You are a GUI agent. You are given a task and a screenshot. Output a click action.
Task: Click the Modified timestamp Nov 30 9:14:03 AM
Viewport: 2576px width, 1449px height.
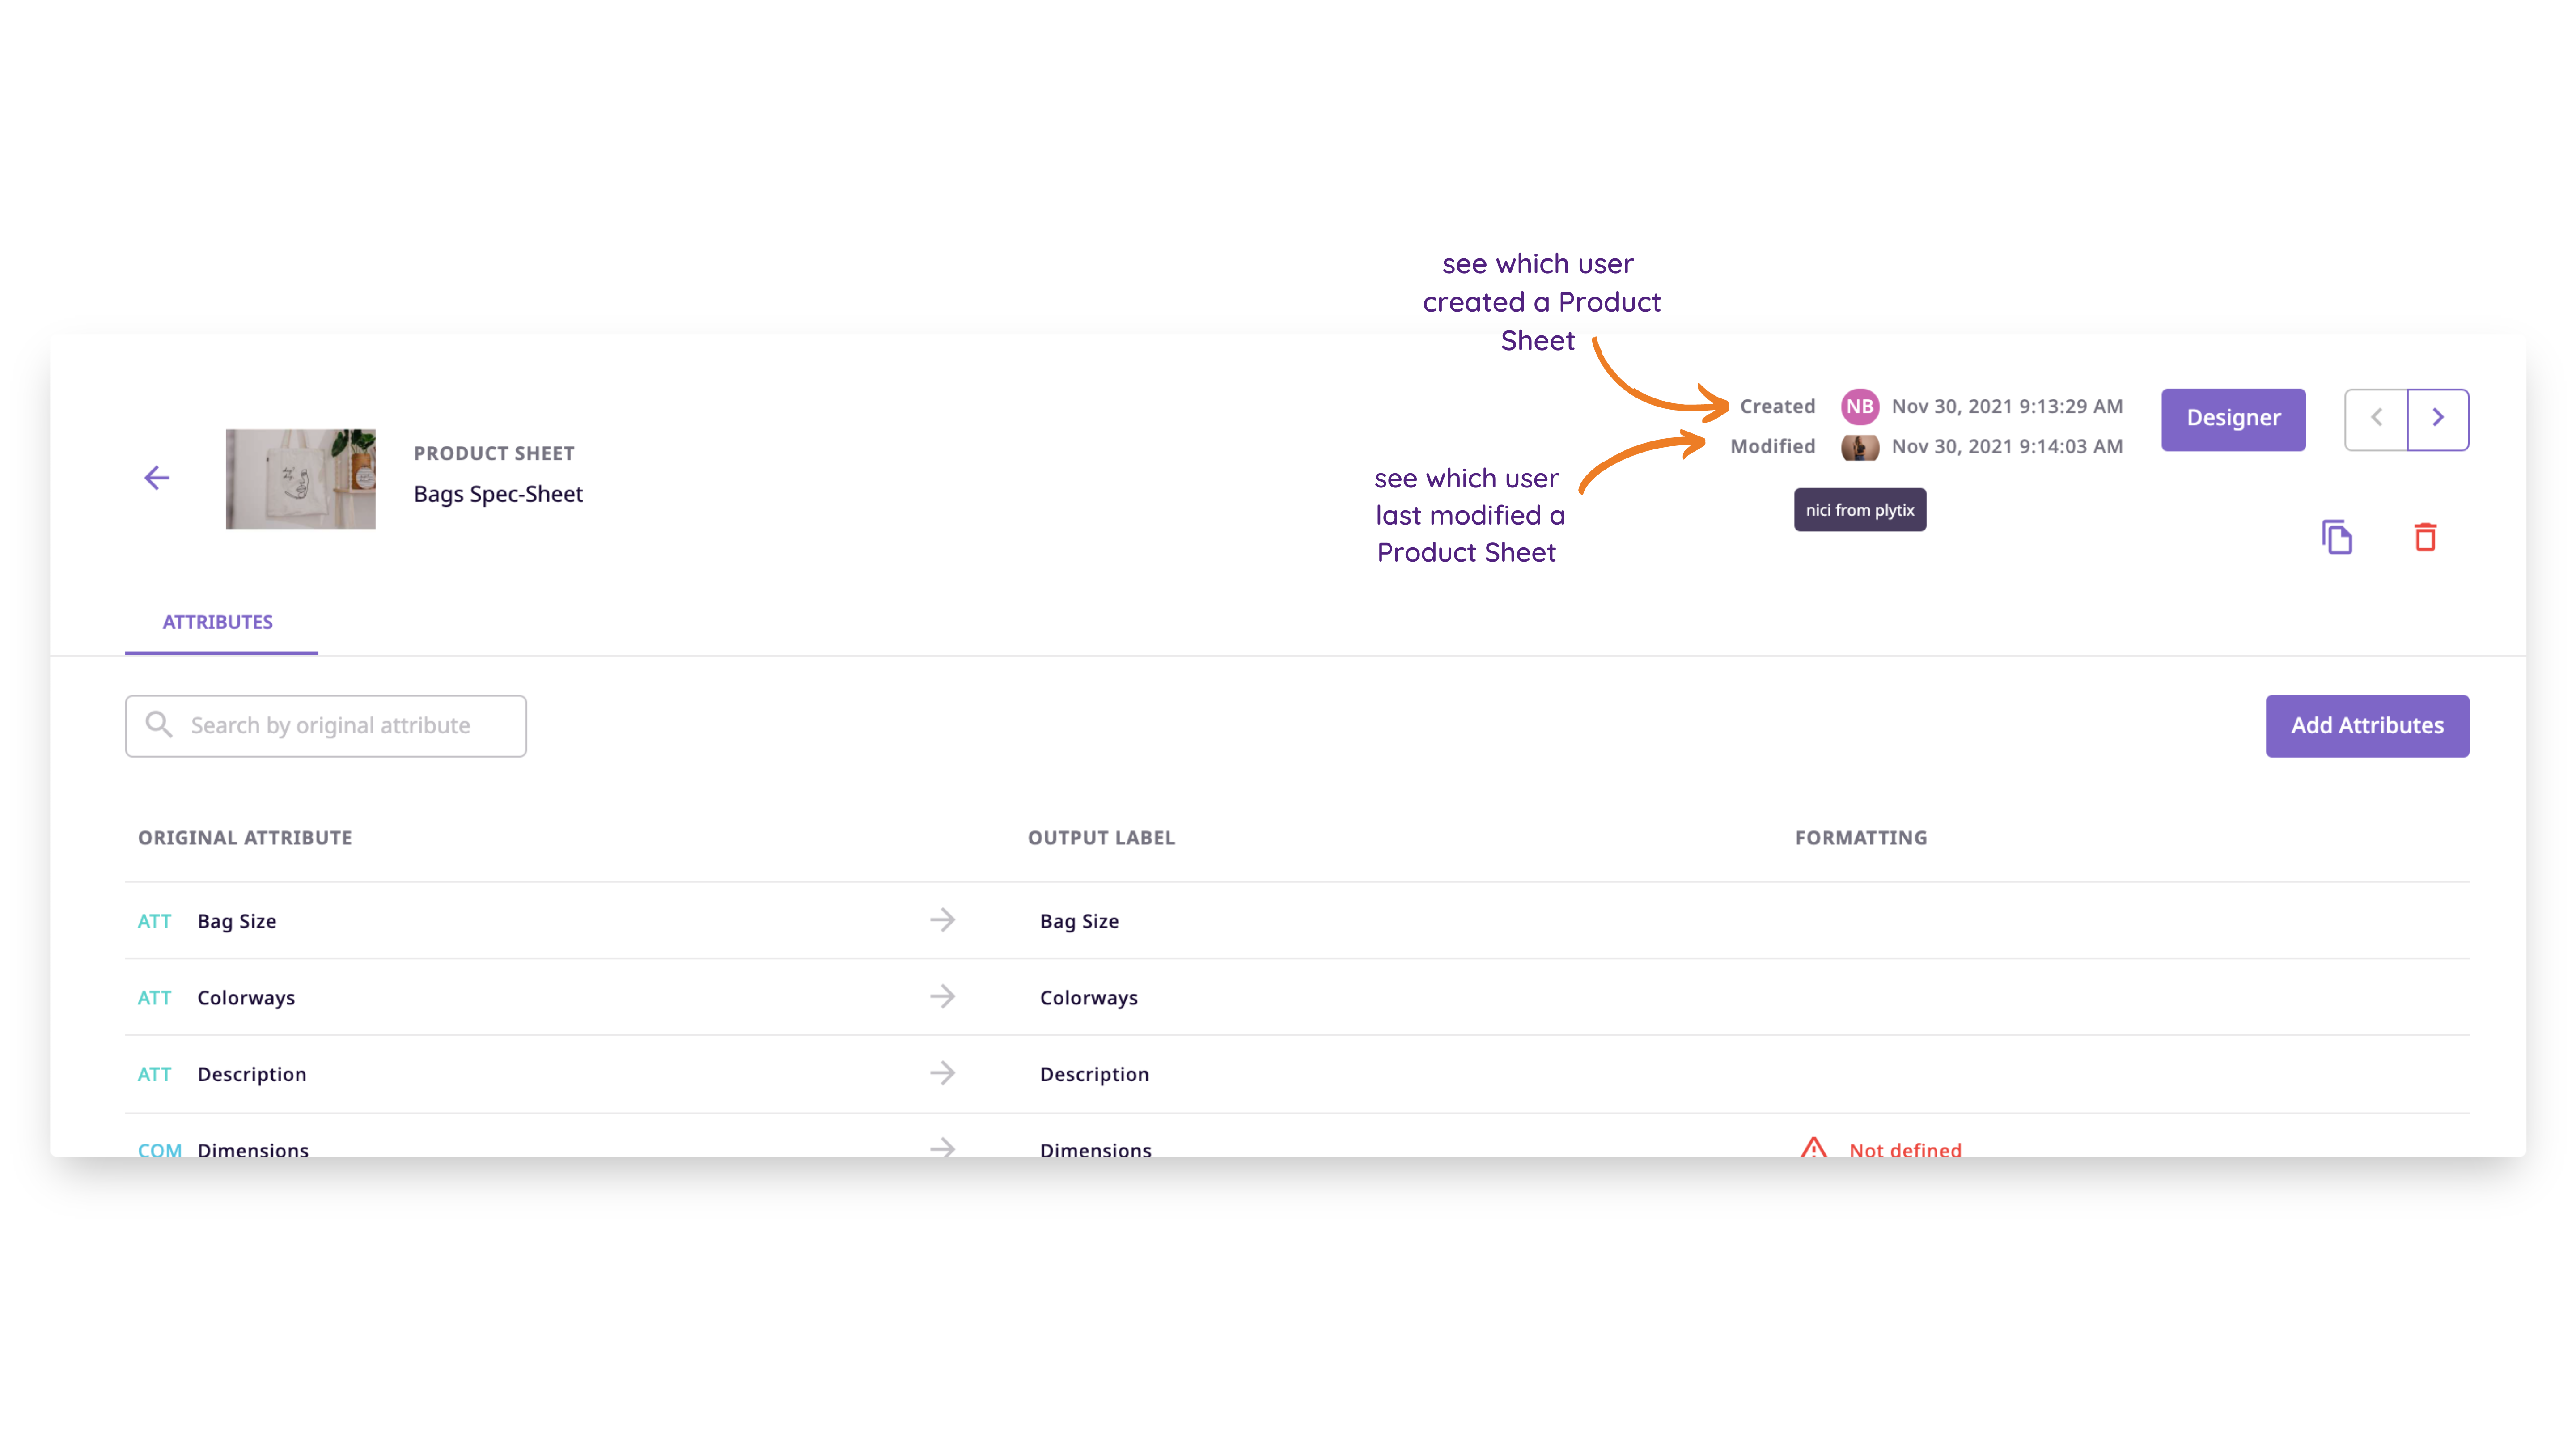tap(2007, 447)
